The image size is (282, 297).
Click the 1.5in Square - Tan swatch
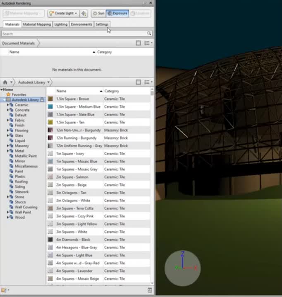[x=50, y=122]
